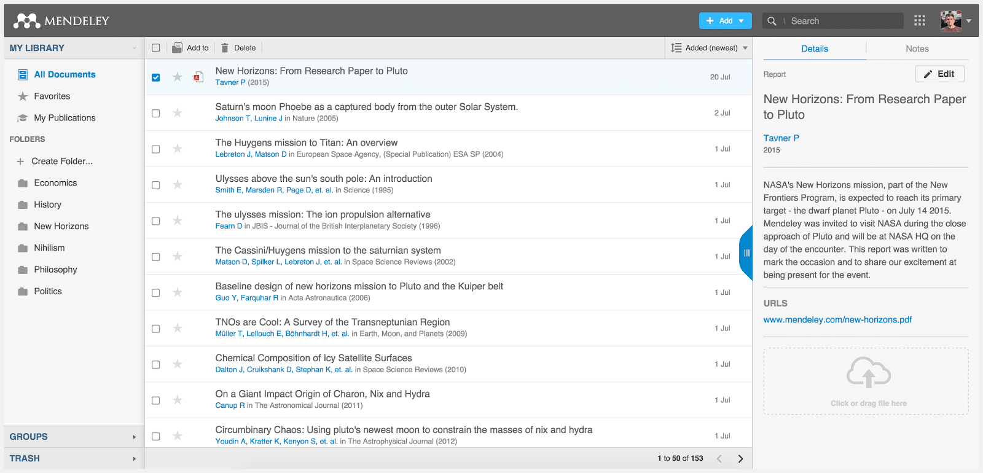
Task: Open the profile menu dropdown arrow
Action: (x=969, y=21)
